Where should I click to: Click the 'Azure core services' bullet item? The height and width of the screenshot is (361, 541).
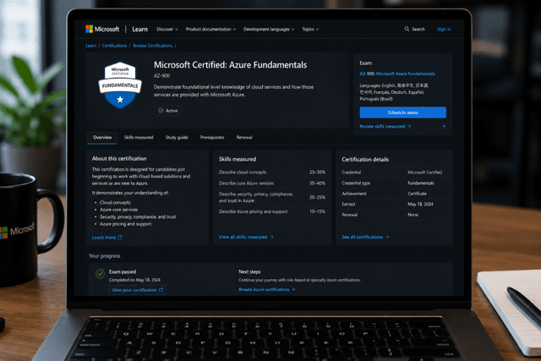[x=118, y=210]
